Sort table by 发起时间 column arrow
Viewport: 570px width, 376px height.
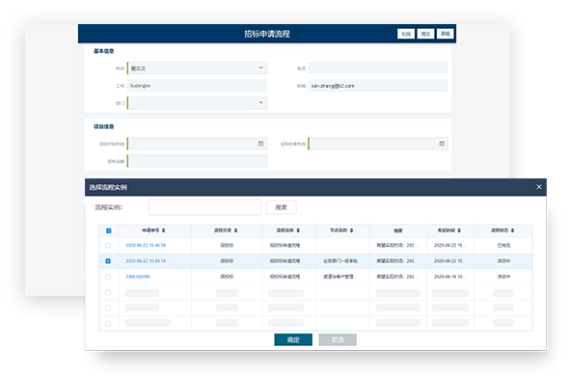tap(459, 230)
